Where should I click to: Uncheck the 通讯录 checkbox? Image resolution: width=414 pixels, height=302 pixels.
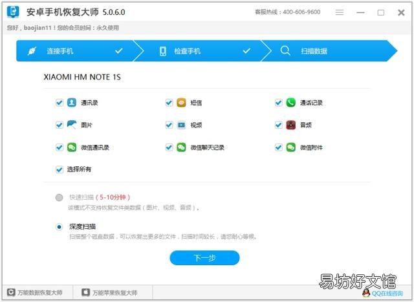pyautogui.click(x=60, y=102)
